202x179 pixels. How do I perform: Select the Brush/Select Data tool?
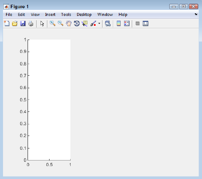93,24
